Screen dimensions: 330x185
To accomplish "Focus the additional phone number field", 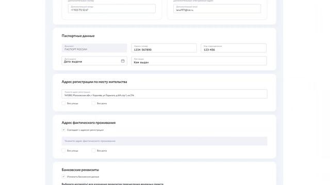I will (x=112, y=9).
